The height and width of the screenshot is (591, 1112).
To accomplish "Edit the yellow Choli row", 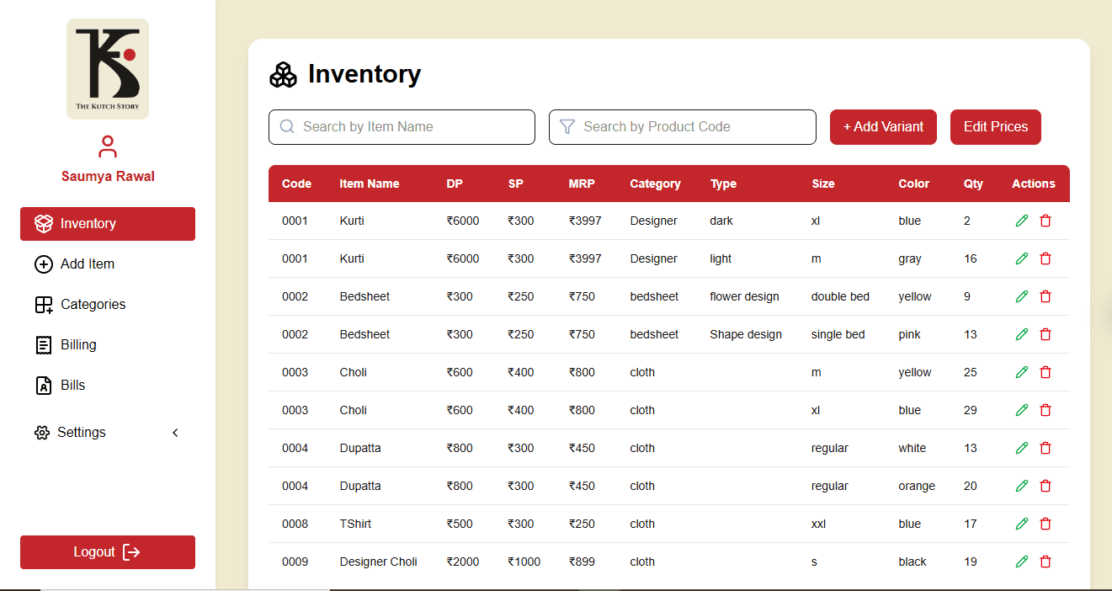I will [x=1022, y=372].
